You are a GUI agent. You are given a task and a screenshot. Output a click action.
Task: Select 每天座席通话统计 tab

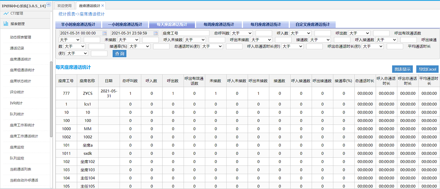(171, 25)
